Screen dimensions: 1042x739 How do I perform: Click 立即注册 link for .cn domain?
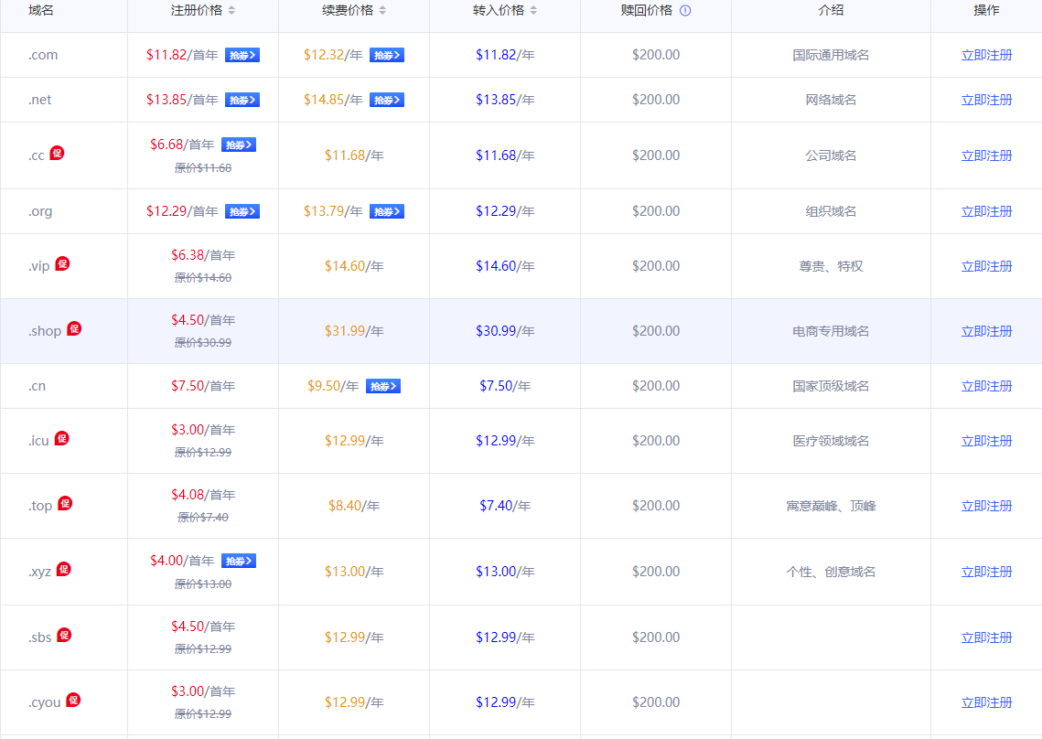[986, 386]
